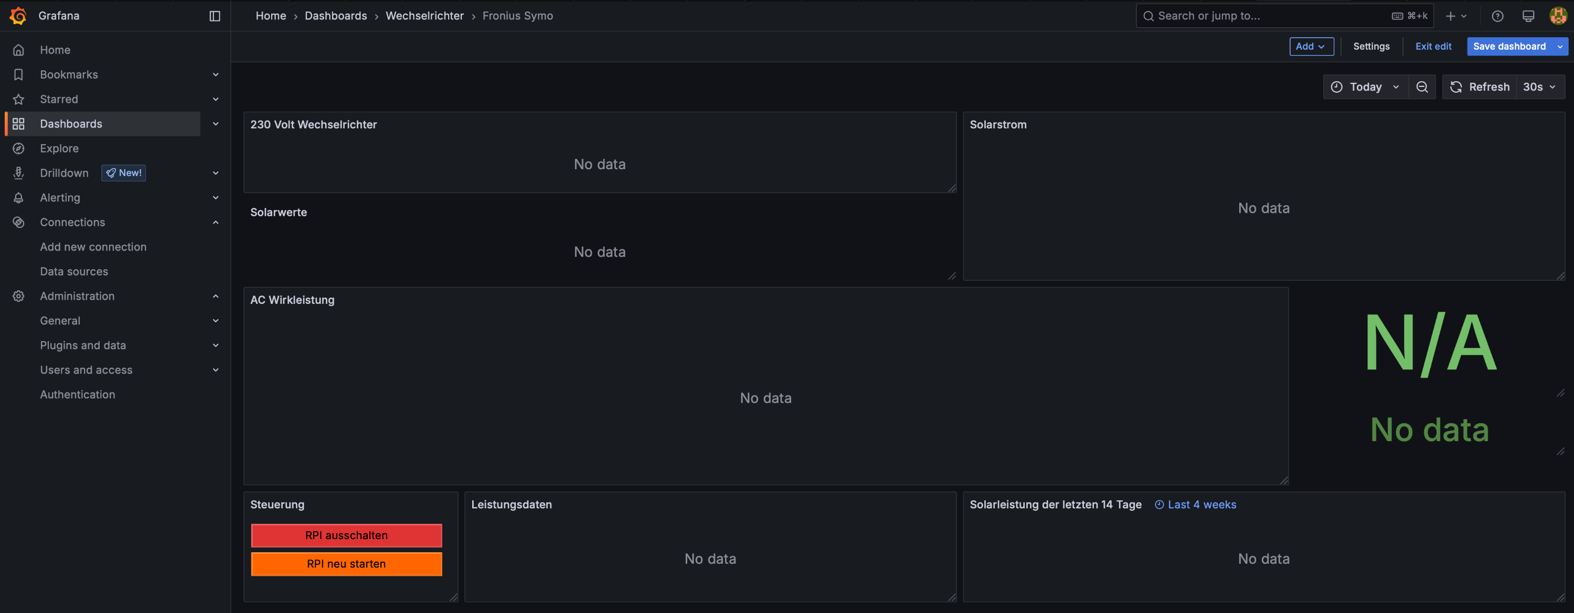Open the 30s refresh interval dropdown
Viewport: 1574px width, 613px height.
pyautogui.click(x=1539, y=87)
